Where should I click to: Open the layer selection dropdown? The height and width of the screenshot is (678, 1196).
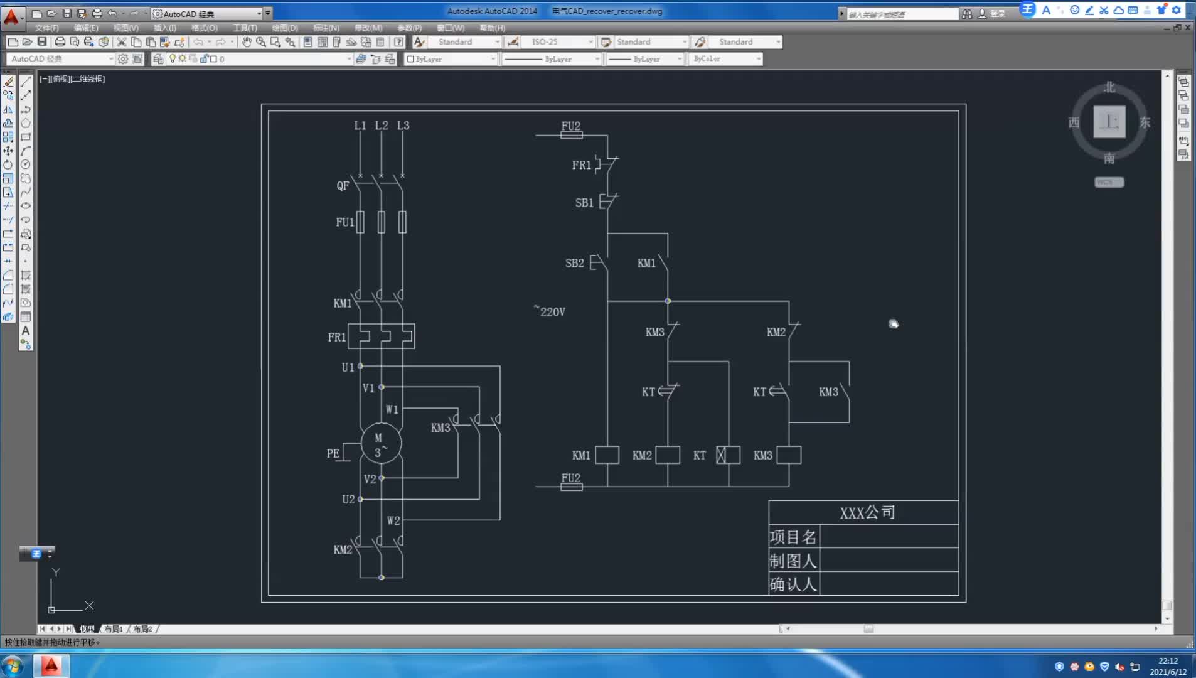pyautogui.click(x=259, y=59)
